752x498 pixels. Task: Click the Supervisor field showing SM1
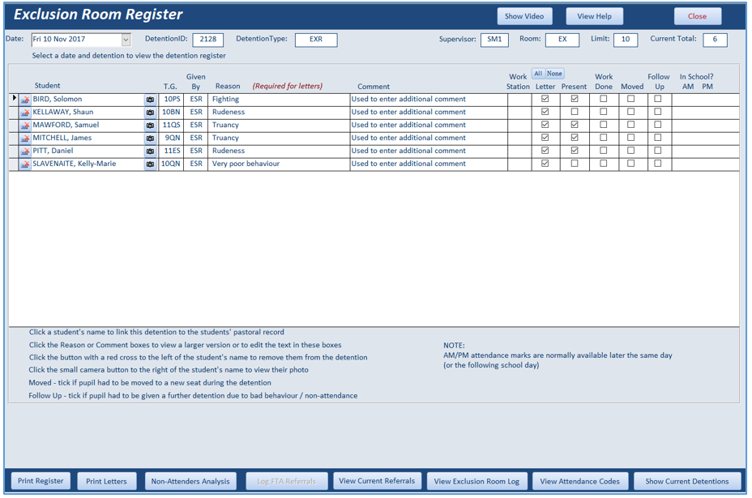coord(494,40)
